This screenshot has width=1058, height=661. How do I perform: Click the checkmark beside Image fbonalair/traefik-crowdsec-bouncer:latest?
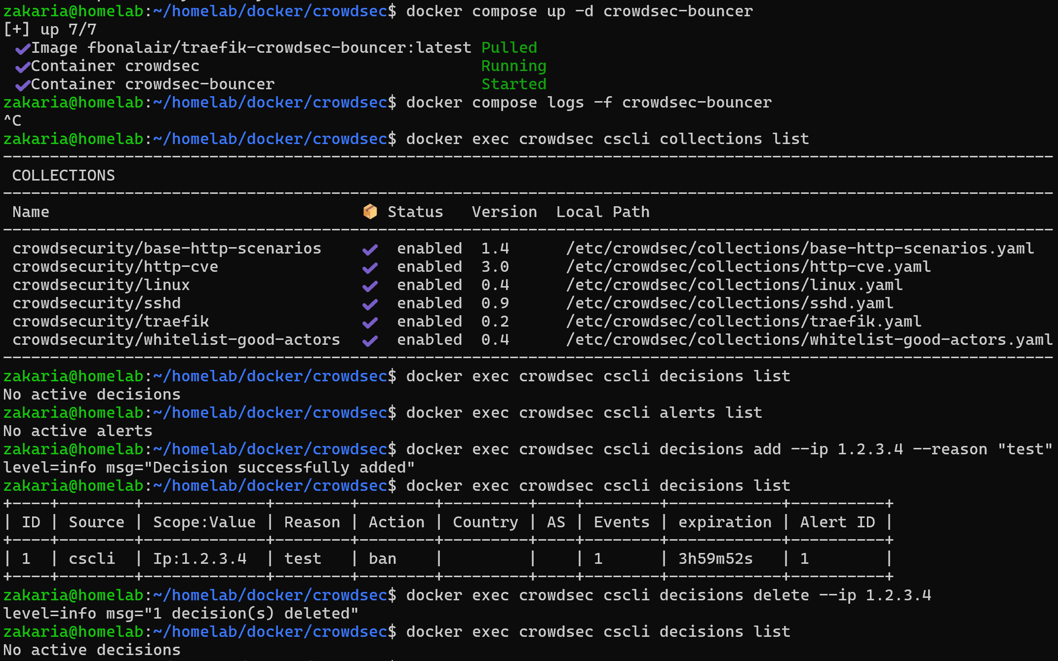(x=23, y=49)
